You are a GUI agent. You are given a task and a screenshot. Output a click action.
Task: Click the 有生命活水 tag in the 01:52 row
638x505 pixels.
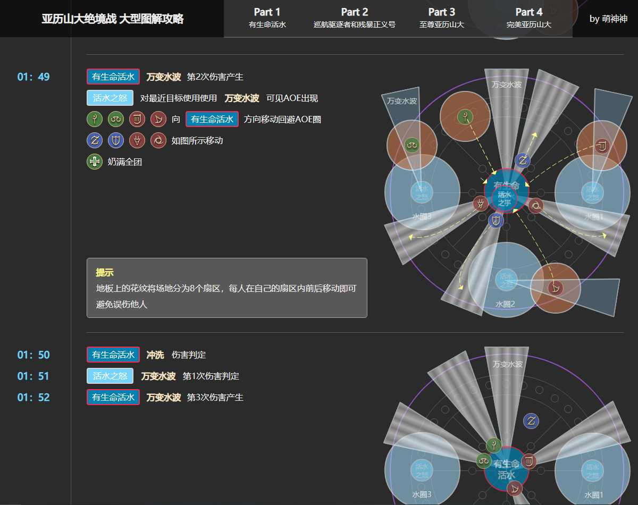click(x=113, y=397)
